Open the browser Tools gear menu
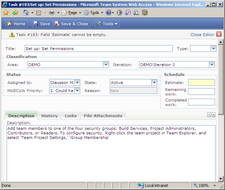The width and height of the screenshot is (225, 190). (x=93, y=12)
